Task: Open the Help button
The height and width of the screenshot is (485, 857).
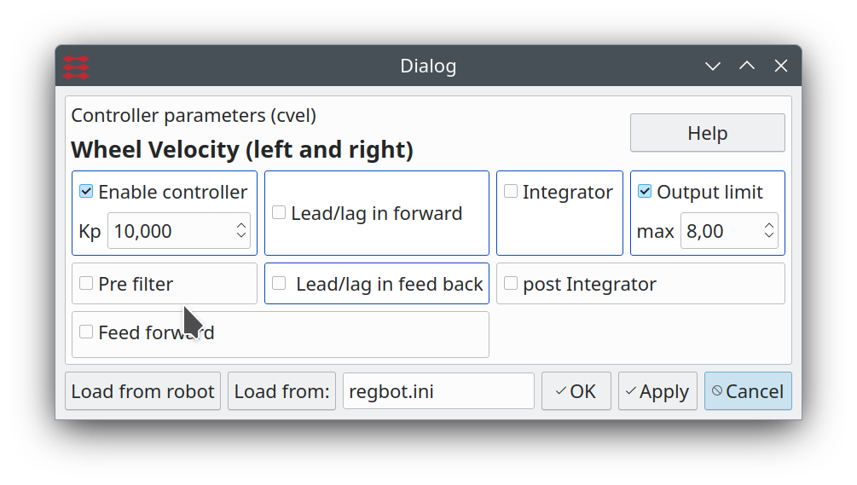Action: coord(707,133)
